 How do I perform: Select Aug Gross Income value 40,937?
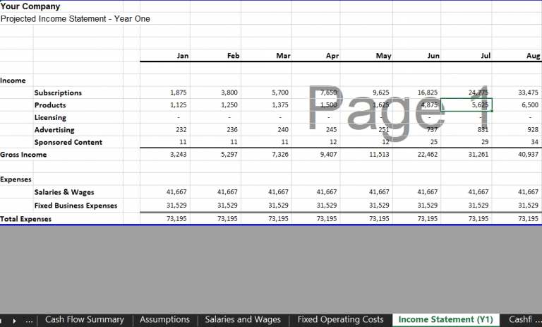coord(528,155)
